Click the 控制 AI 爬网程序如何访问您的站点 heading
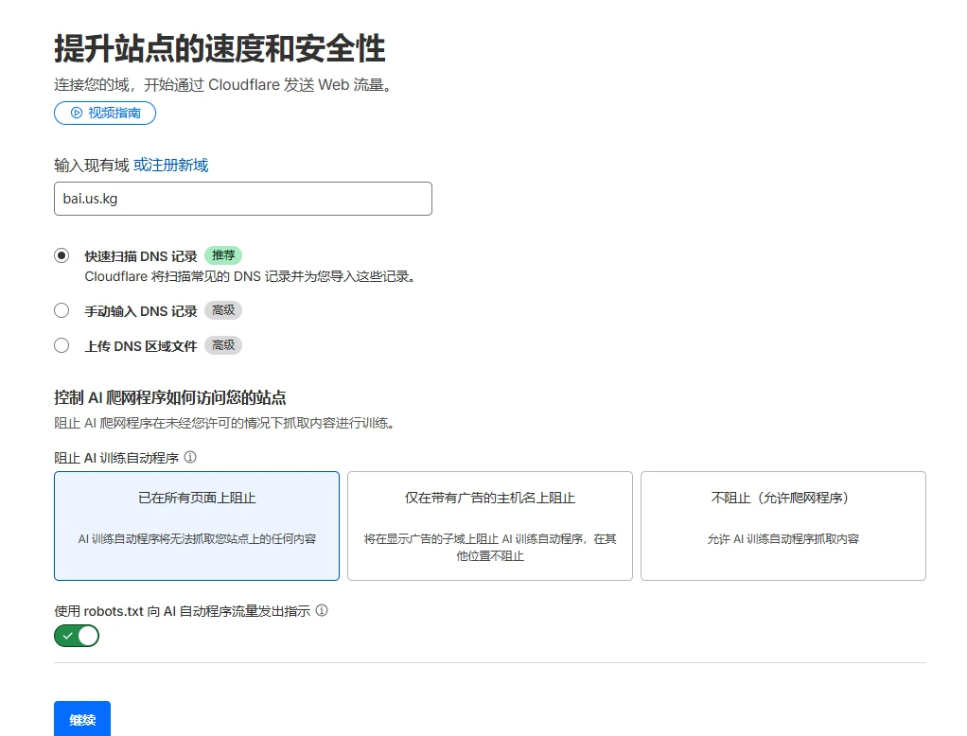Screen dimensions: 967x736 (170, 397)
